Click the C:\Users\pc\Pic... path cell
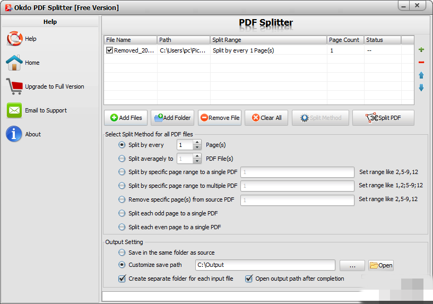 184,50
